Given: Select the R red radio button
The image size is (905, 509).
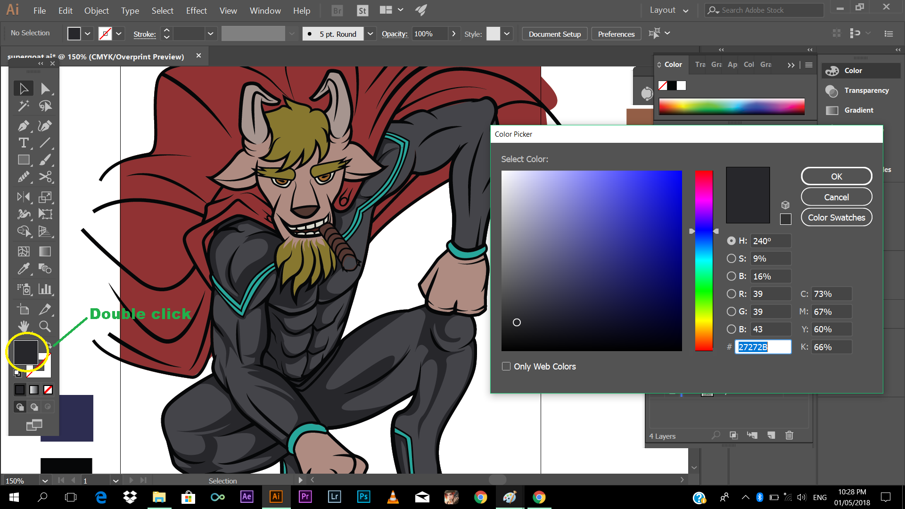Looking at the screenshot, I should (x=731, y=294).
